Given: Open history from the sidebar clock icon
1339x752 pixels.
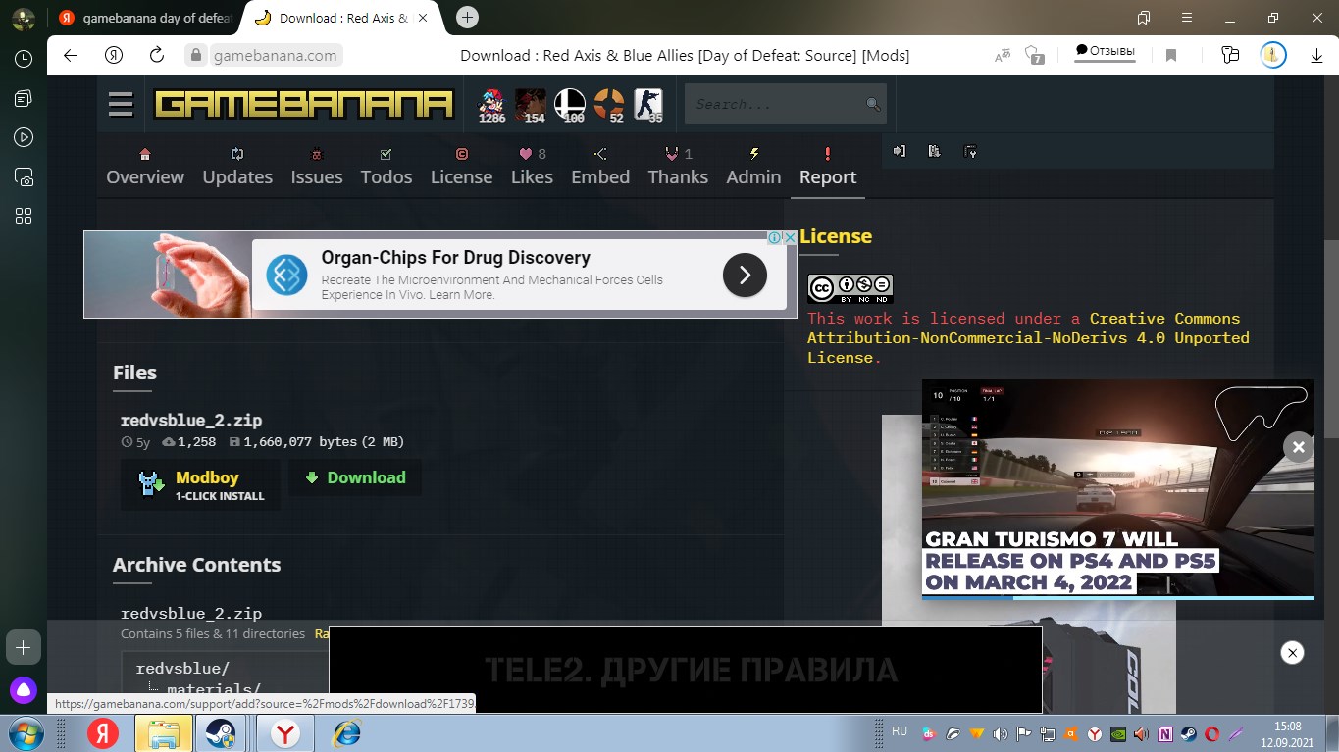Looking at the screenshot, I should tap(24, 59).
